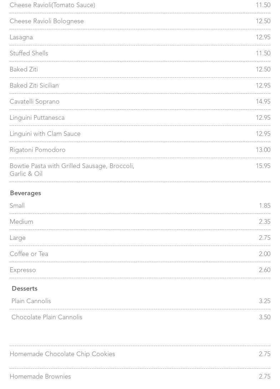Viewport: 280px width, 389px height.
Task: Click Homemade Chocolate Chip Cookies
Action: 62,354
